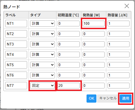The height and width of the screenshot is (110, 135).
Task: Select the NT2 label field
Action: [x=16, y=34]
